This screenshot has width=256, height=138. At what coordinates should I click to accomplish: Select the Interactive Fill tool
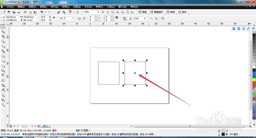coord(3,105)
